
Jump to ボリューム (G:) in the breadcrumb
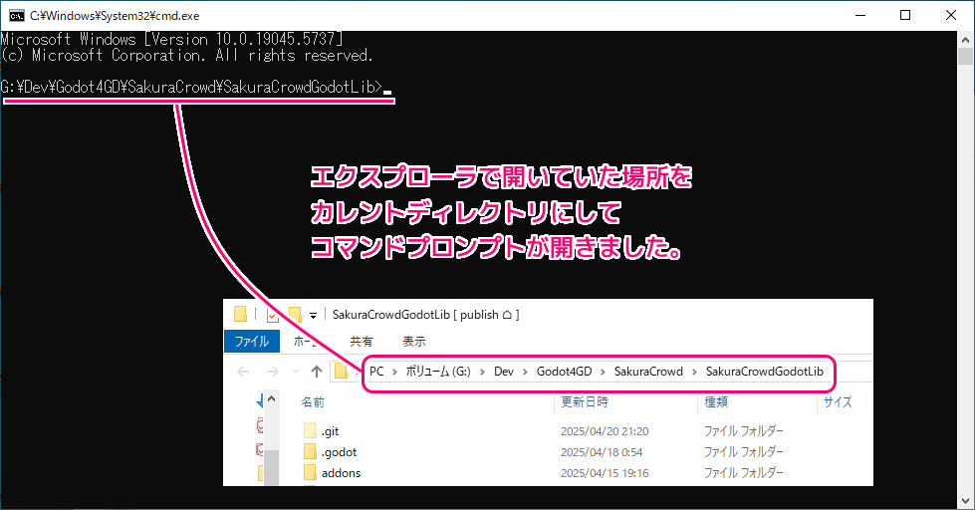(438, 372)
